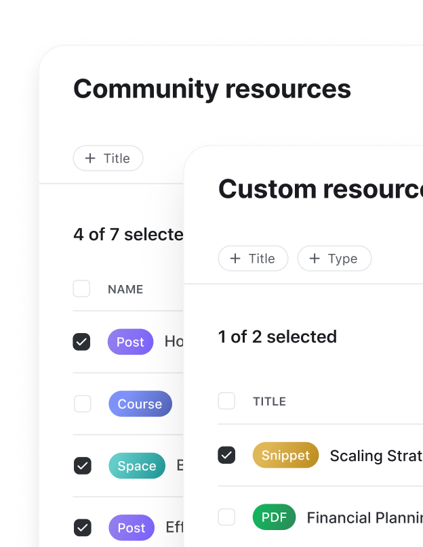
Task: Uncheck the Space row checkbox
Action: click(82, 466)
